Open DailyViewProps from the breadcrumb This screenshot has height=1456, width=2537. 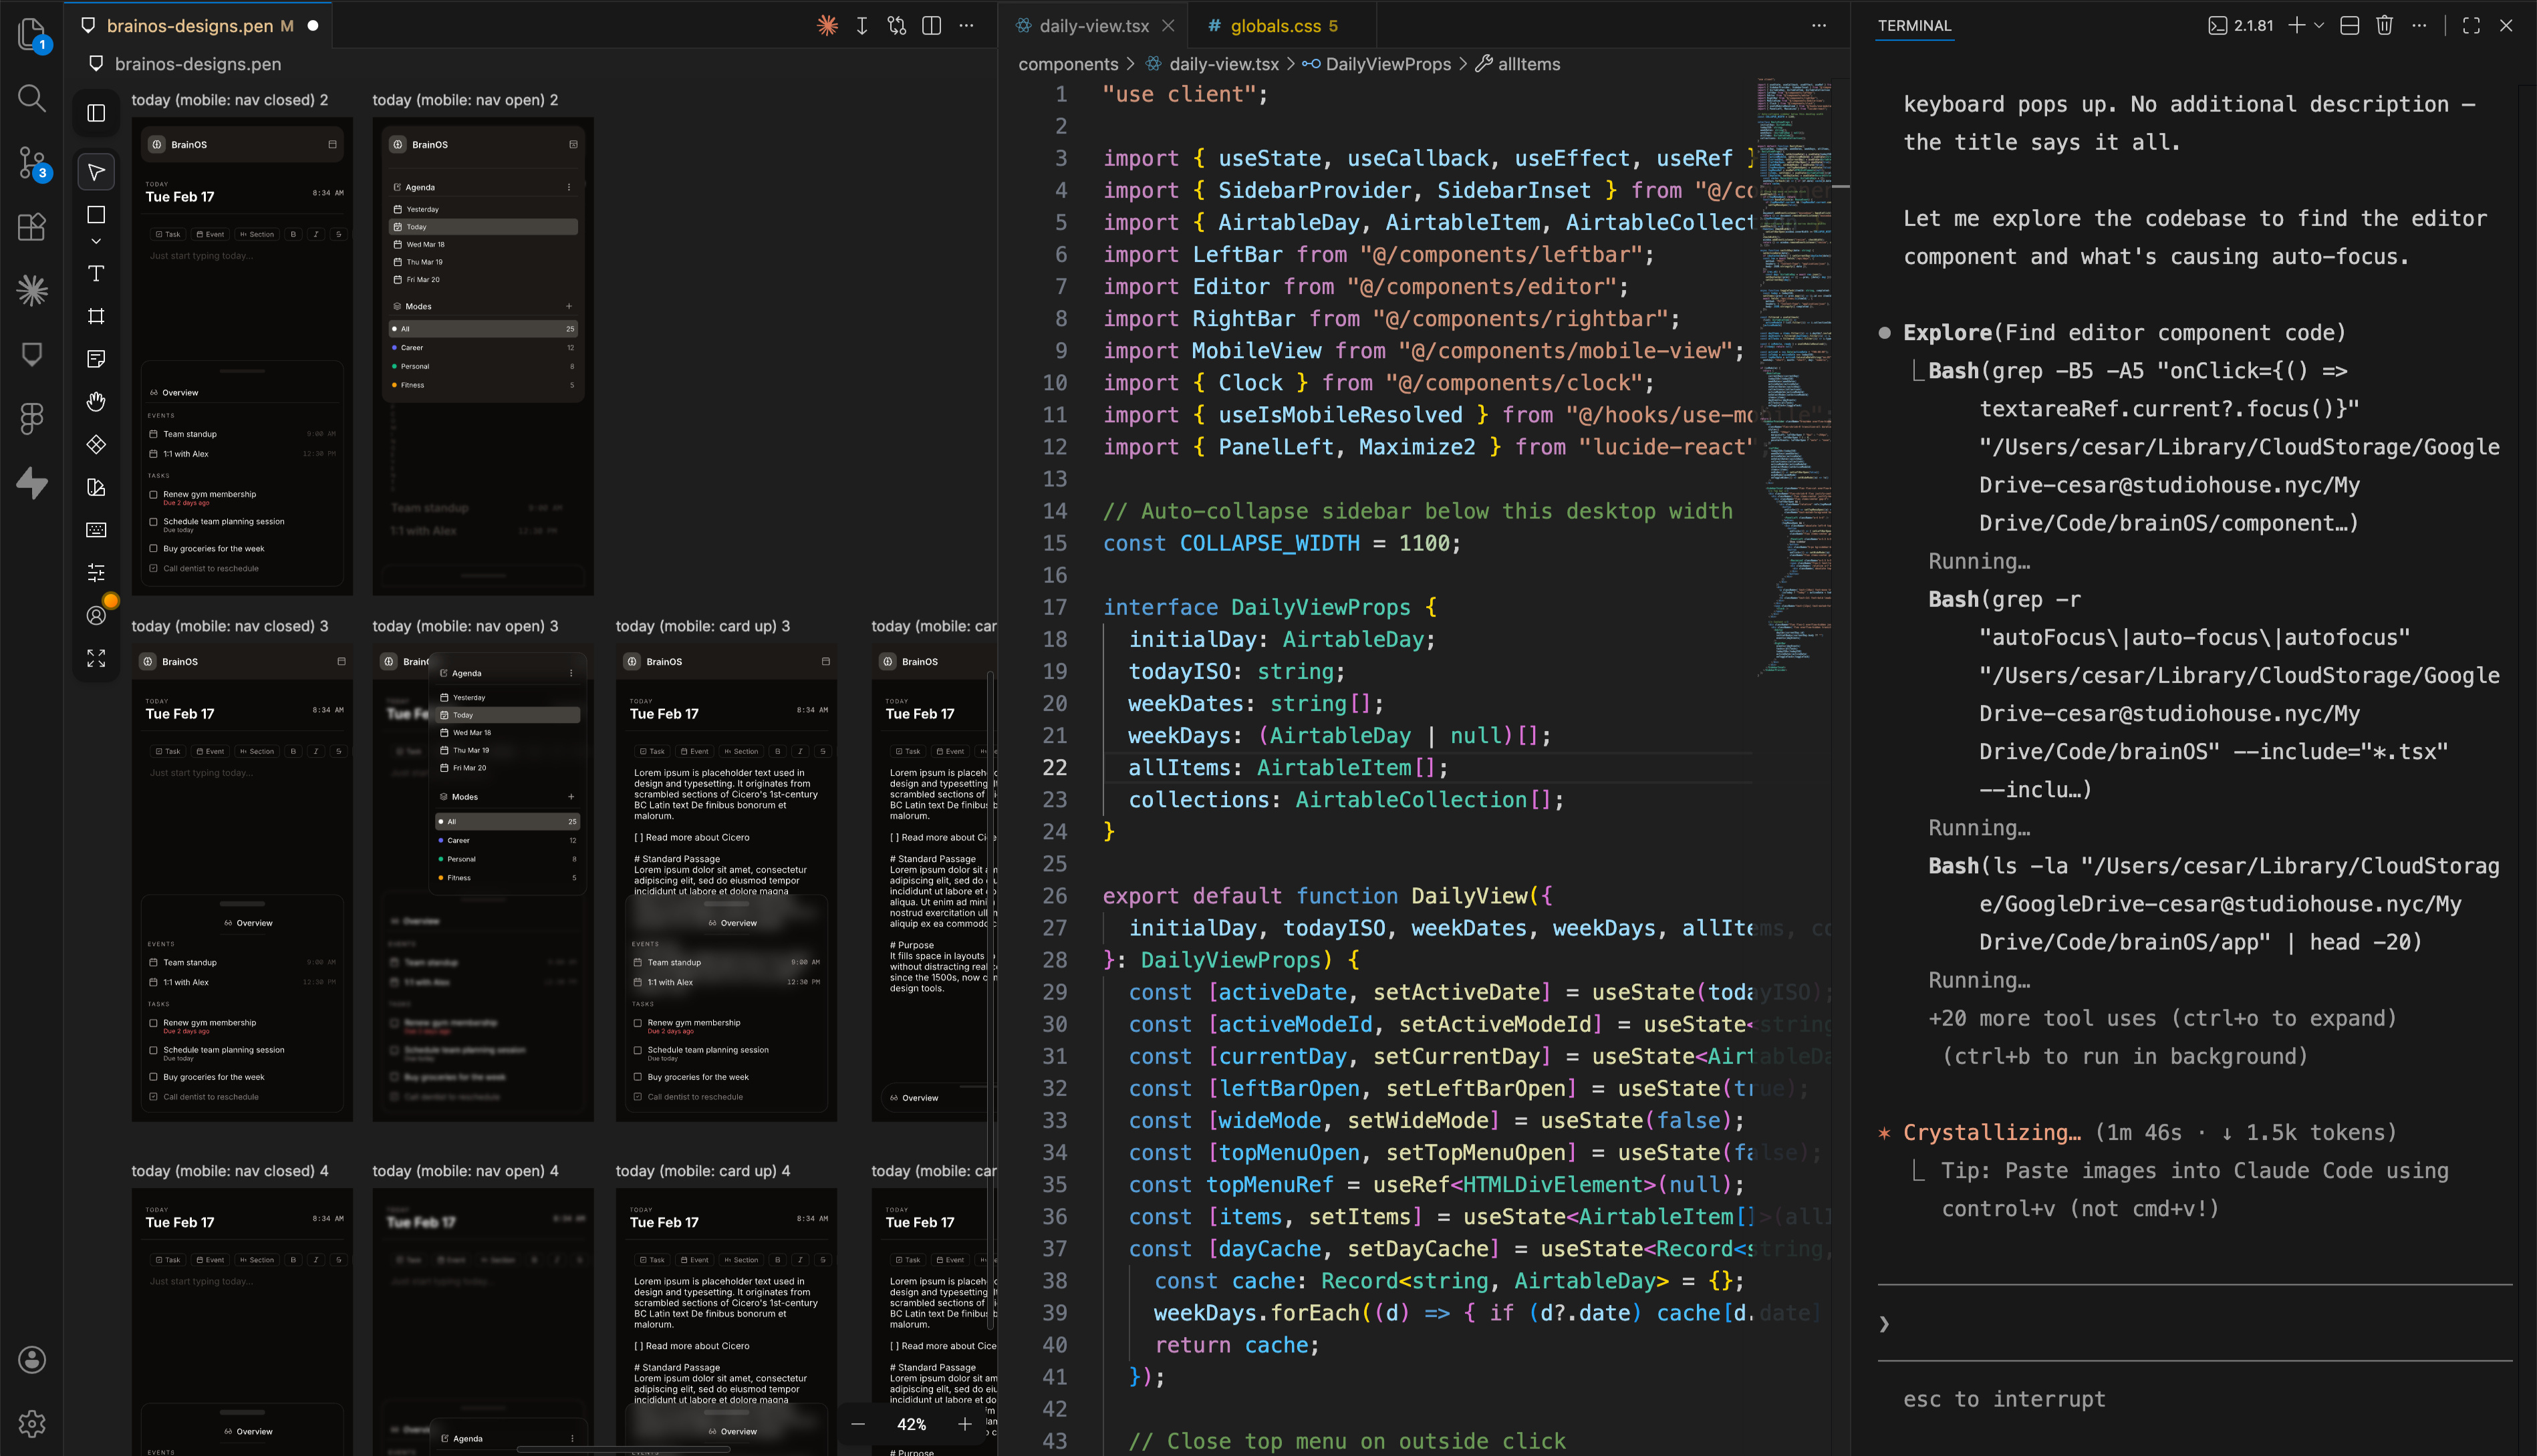(1388, 63)
